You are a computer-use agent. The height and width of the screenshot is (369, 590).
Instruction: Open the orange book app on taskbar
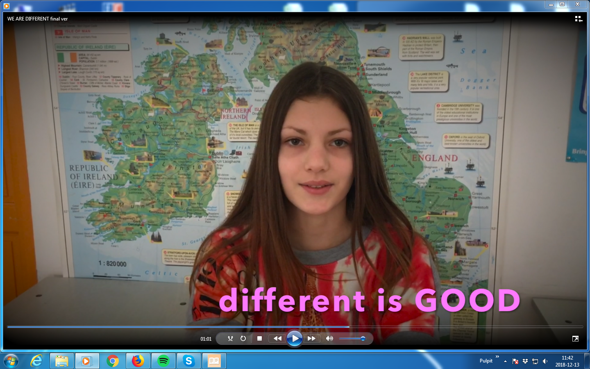point(214,361)
